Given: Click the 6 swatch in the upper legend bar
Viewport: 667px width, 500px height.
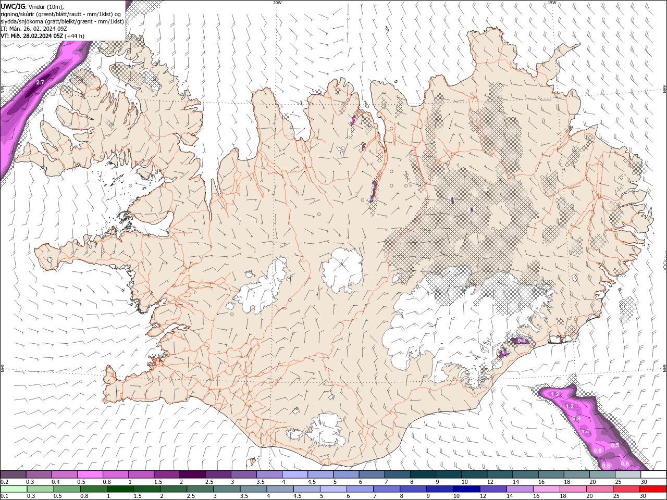Looking at the screenshot, I should [x=372, y=474].
